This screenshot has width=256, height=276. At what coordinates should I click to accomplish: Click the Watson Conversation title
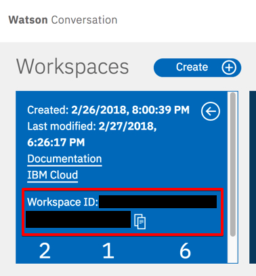(x=63, y=20)
